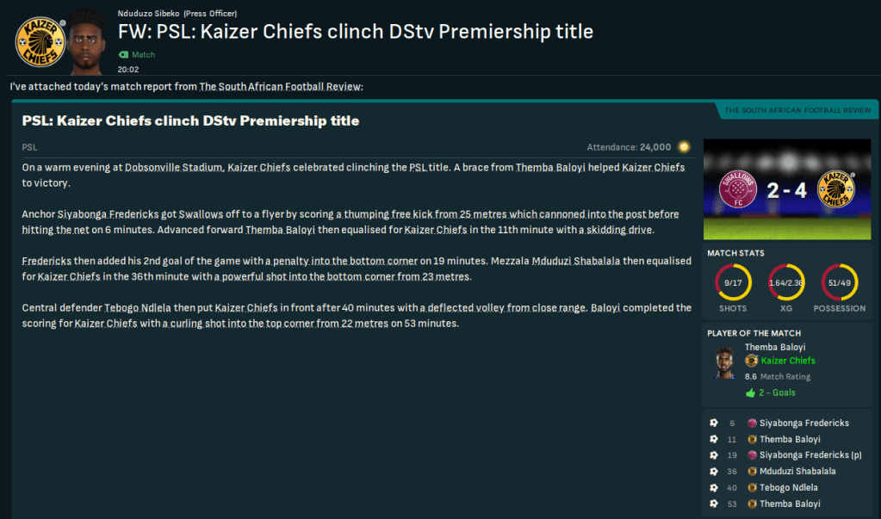881x519 pixels.
Task: Open Kaizer Chiefs badge in the scoreline
Action: point(834,190)
